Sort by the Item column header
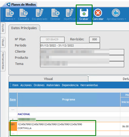129x137 pixels. [x=13, y=100]
